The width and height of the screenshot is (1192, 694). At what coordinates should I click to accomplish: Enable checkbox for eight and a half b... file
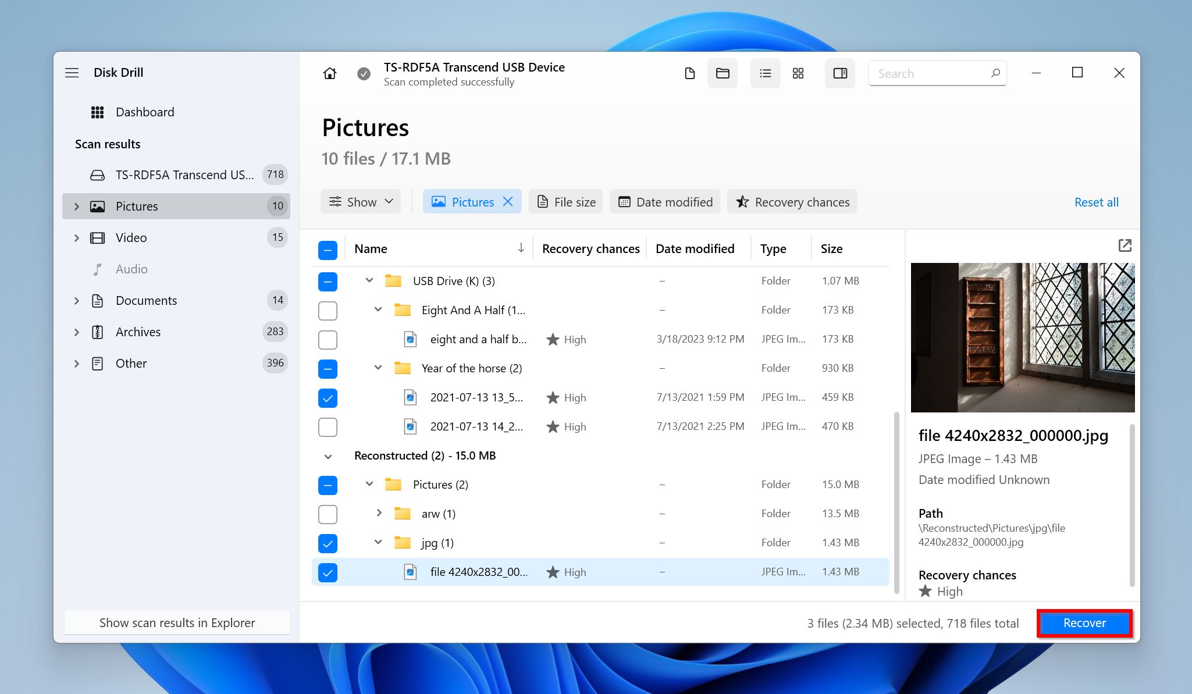tap(328, 340)
